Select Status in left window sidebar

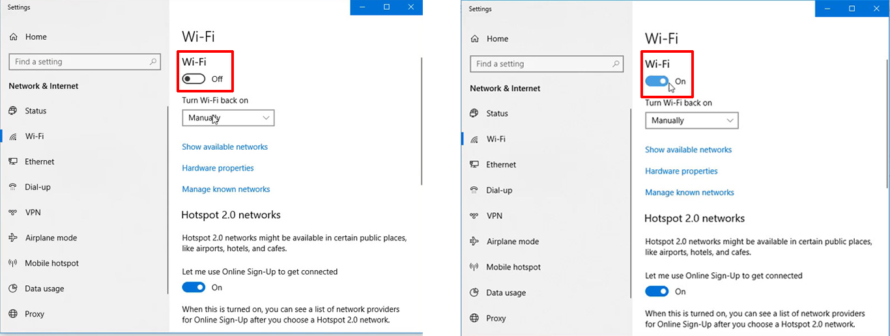coord(36,111)
